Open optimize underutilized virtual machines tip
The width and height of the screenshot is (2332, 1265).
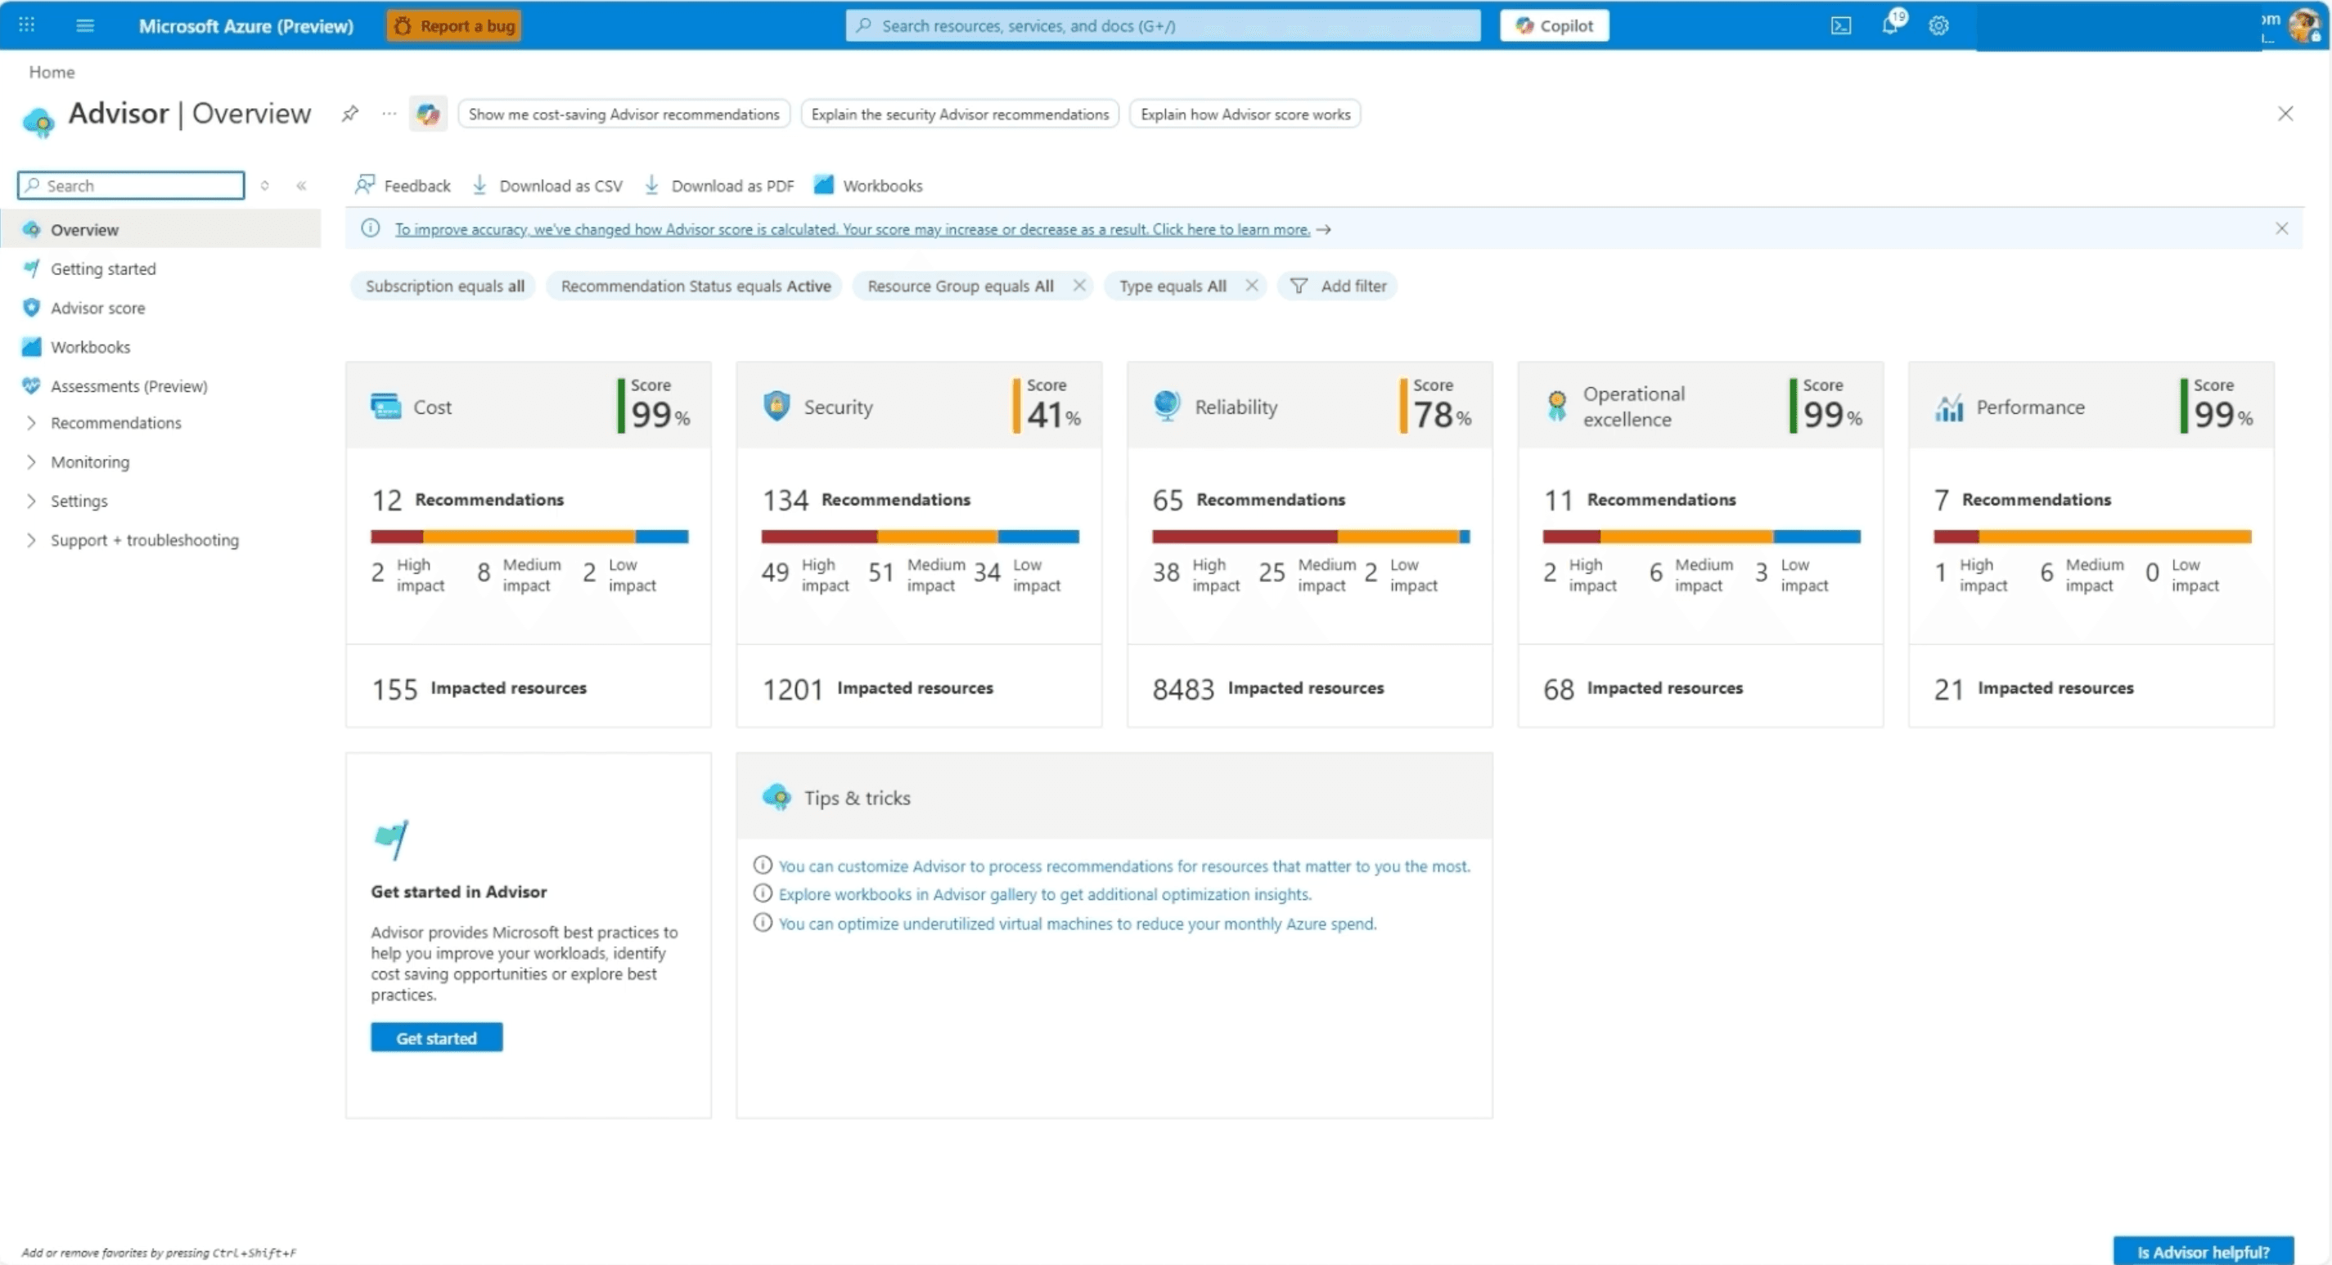tap(1078, 924)
